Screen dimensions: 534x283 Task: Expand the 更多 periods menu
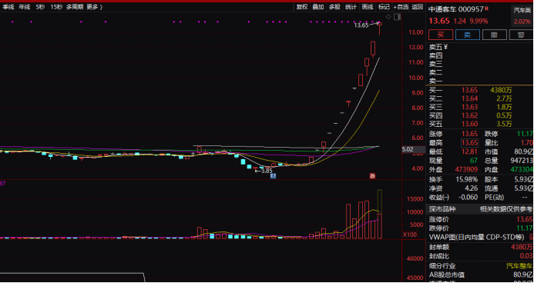click(x=94, y=7)
